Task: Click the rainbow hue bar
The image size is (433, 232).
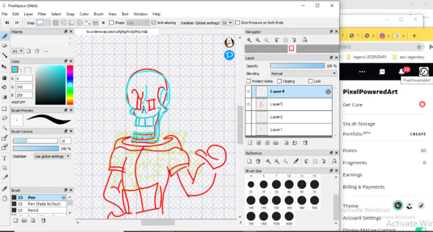Action: tap(70, 85)
